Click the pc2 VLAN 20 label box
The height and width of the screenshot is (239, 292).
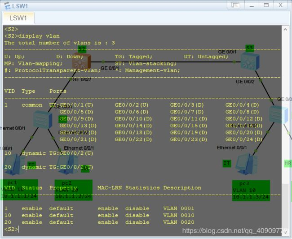(73, 190)
